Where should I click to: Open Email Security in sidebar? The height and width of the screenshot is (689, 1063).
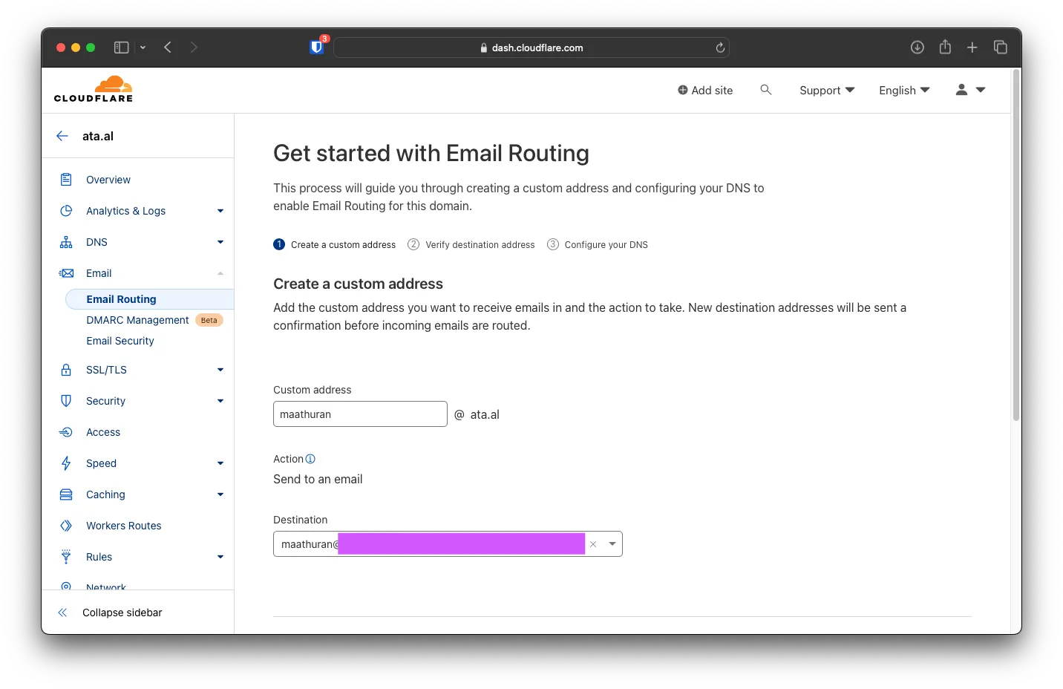pyautogui.click(x=120, y=341)
